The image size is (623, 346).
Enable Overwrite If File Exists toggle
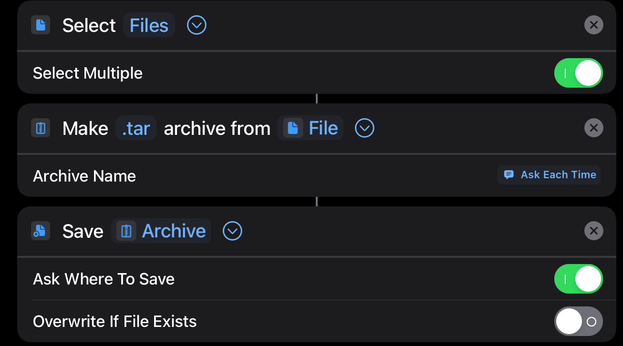click(x=578, y=321)
